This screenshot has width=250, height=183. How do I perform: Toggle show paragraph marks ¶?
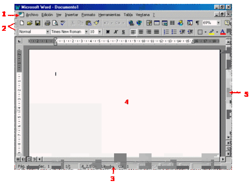tap(198, 23)
